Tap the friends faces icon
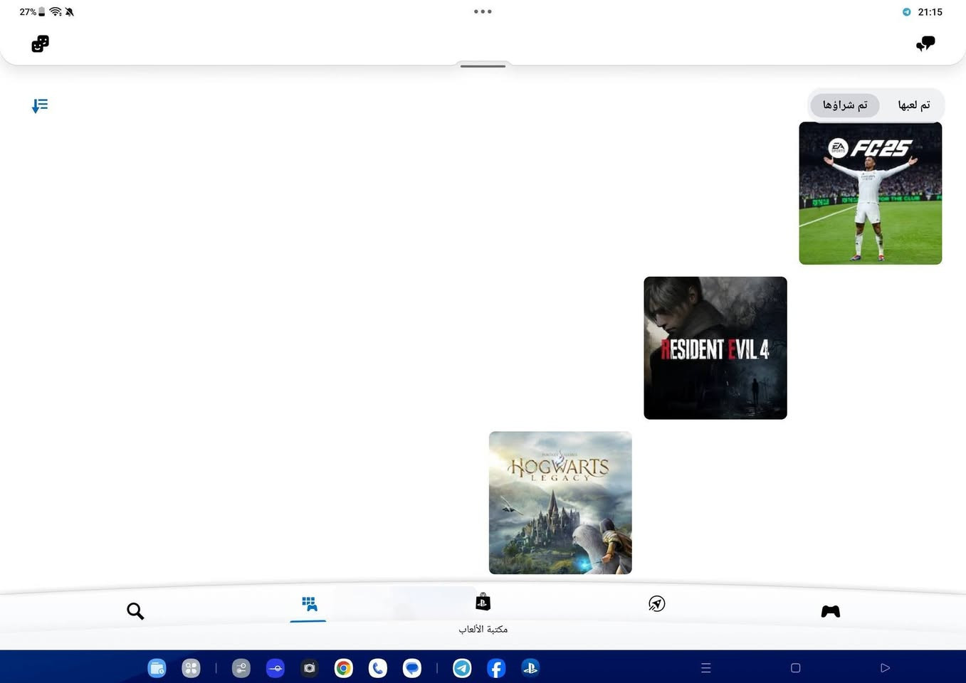This screenshot has width=966, height=683. (41, 44)
